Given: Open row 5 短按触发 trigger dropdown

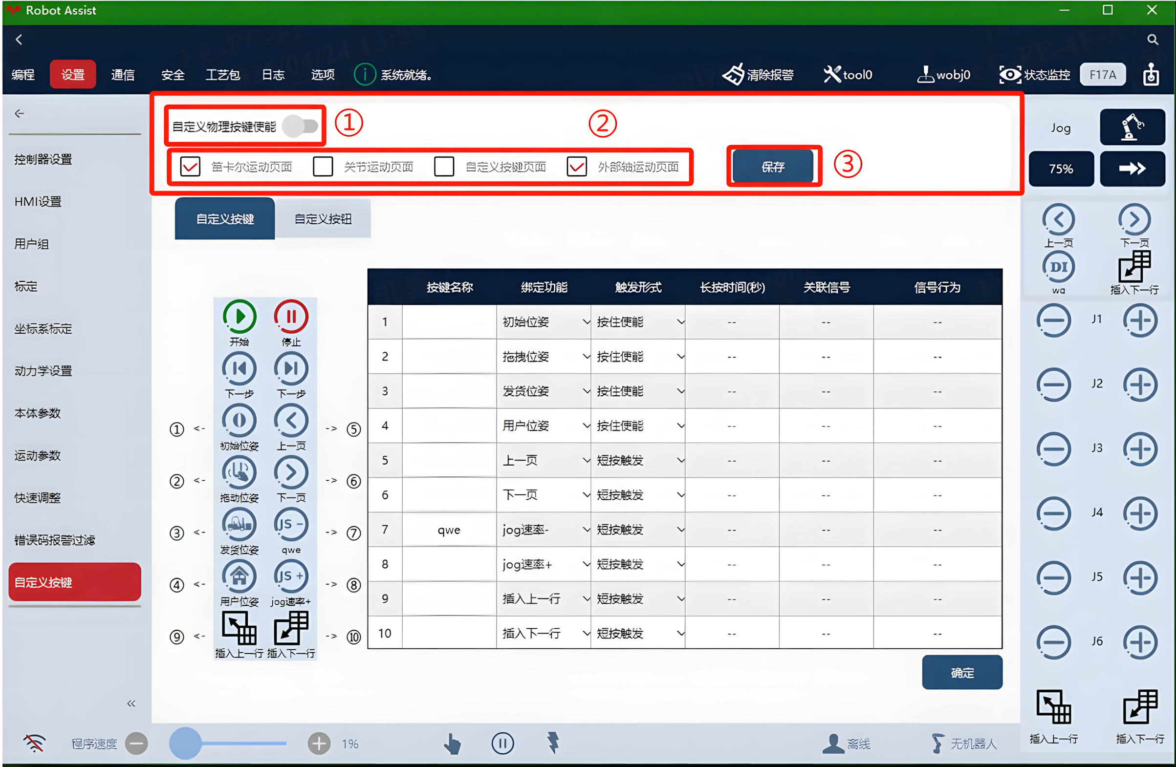Looking at the screenshot, I should pyautogui.click(x=638, y=460).
